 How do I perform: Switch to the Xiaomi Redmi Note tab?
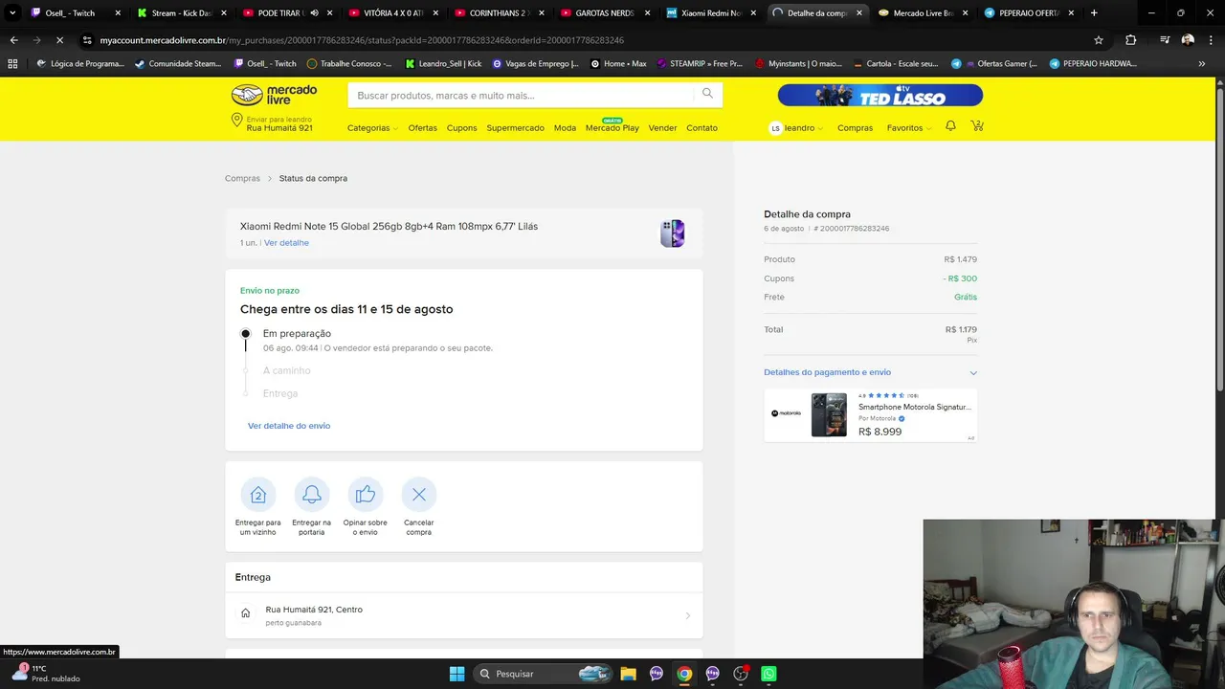click(711, 13)
